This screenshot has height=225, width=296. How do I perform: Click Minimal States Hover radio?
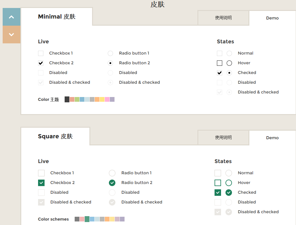pyautogui.click(x=229, y=63)
